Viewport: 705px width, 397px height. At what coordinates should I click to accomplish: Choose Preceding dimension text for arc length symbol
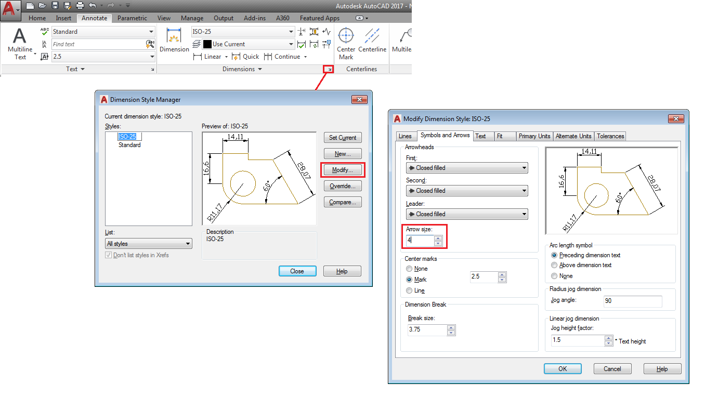(554, 255)
